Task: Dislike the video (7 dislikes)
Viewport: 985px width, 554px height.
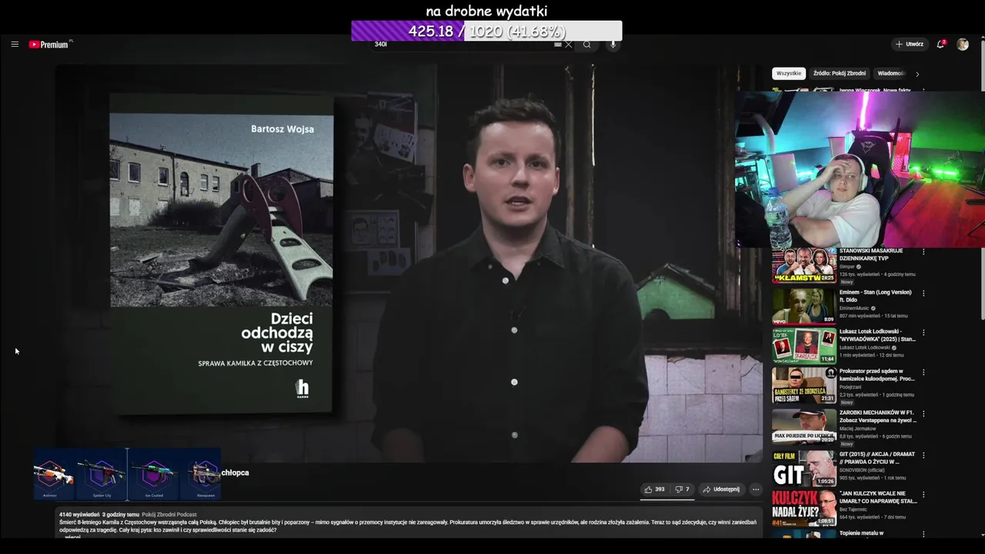Action: [x=683, y=489]
